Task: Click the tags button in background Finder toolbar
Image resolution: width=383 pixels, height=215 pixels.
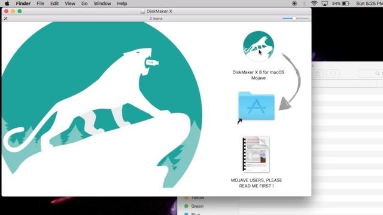Action: (x=333, y=73)
